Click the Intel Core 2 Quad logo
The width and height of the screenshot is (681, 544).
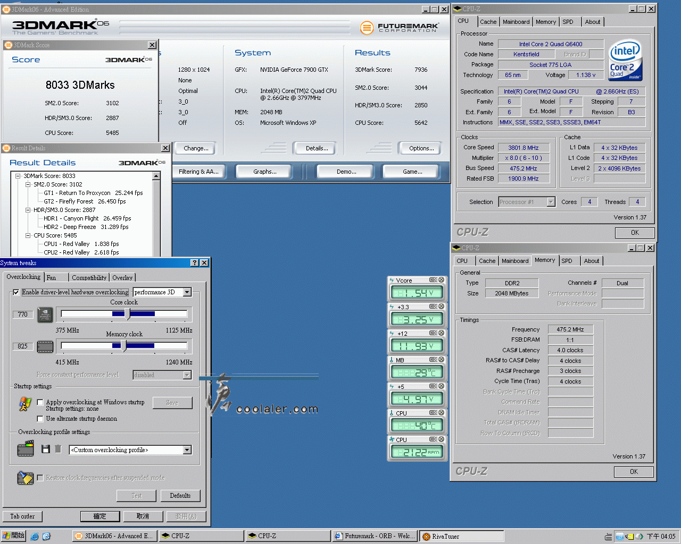625,59
